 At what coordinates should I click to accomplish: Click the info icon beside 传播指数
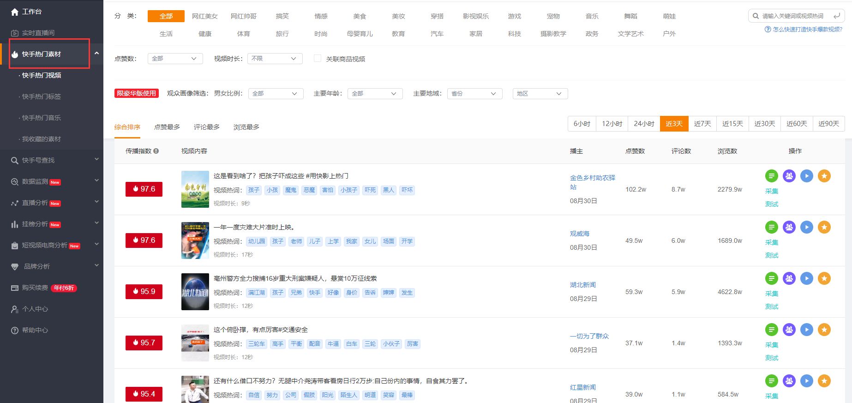click(x=156, y=151)
